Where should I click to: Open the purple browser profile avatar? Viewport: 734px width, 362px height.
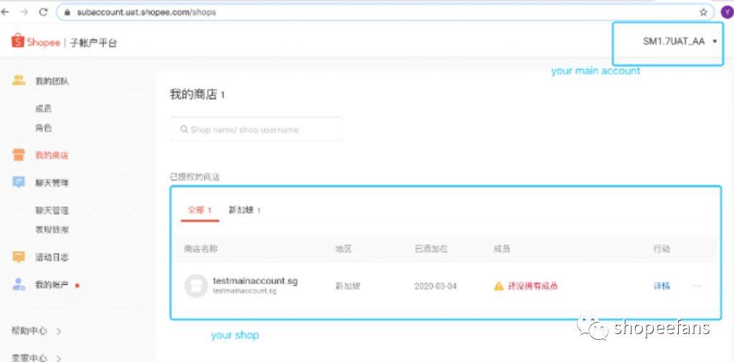coord(727,13)
